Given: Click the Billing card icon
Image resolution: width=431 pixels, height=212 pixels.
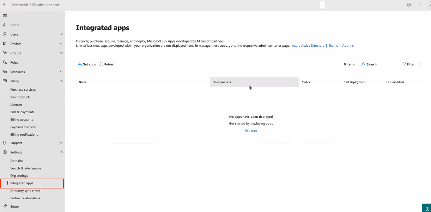Looking at the screenshot, I should [x=5, y=81].
